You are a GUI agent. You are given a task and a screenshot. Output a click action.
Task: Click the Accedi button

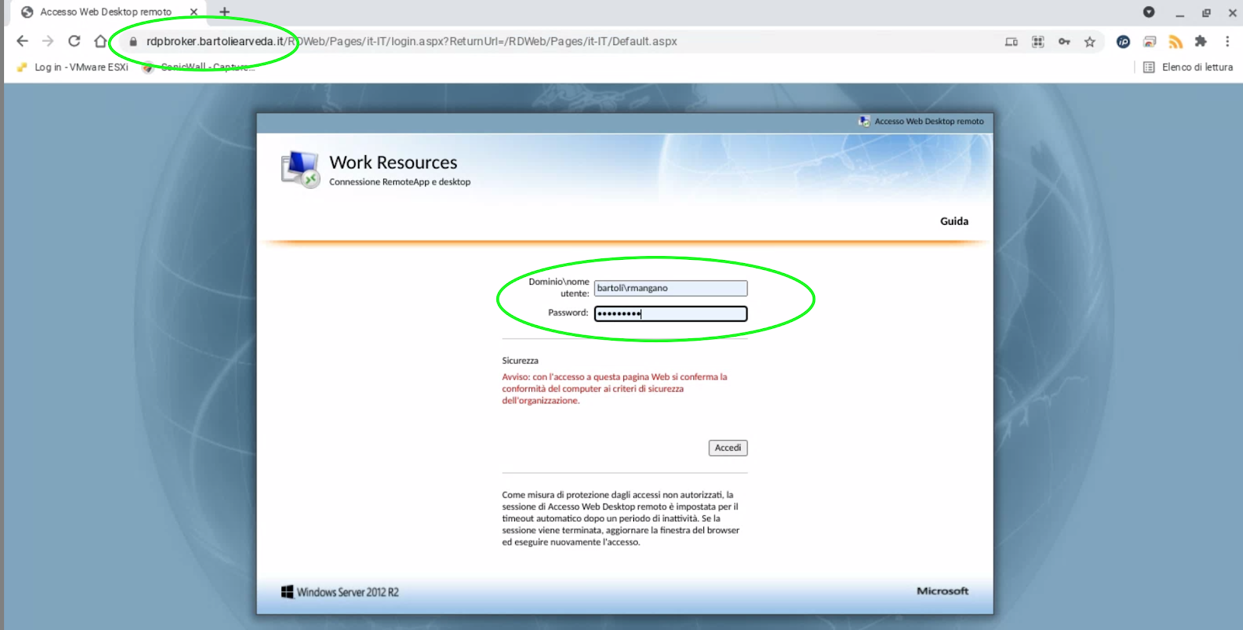pyautogui.click(x=728, y=448)
